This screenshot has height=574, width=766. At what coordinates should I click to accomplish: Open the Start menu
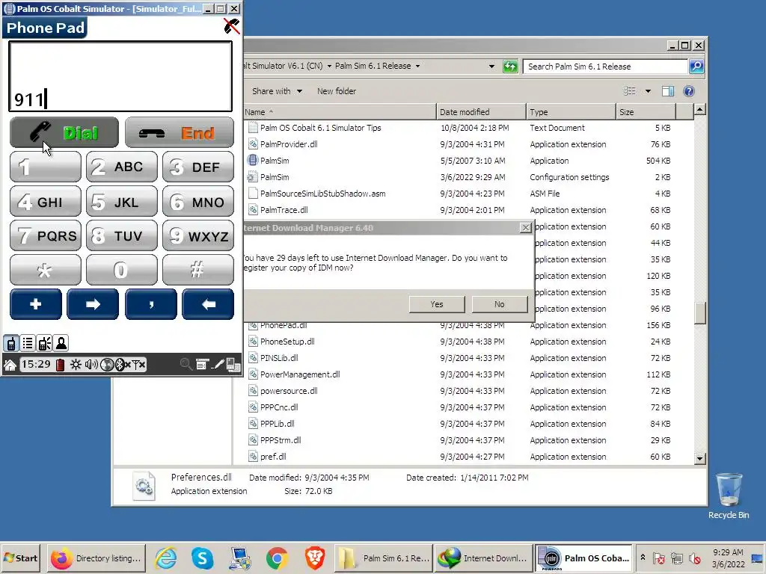tap(20, 558)
